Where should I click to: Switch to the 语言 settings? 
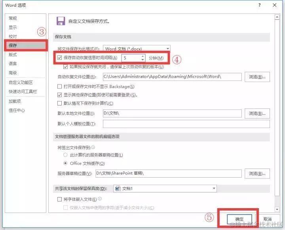pos(13,63)
